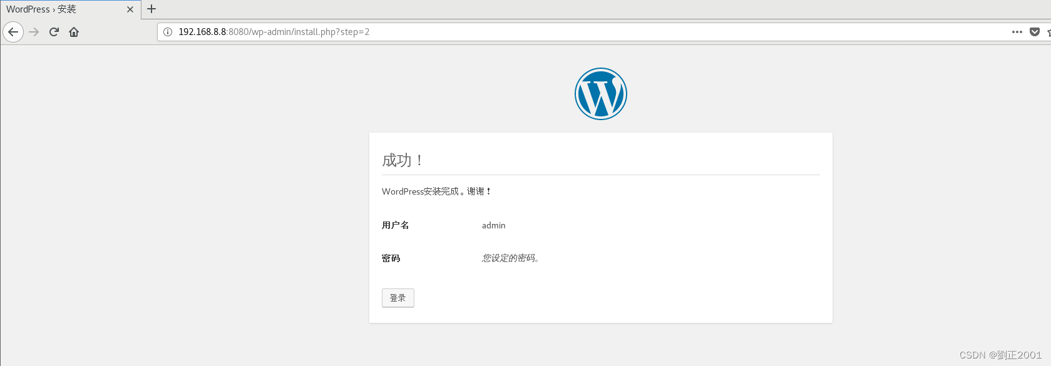The width and height of the screenshot is (1051, 366).
Task: Click the admin username value
Action: tap(494, 225)
